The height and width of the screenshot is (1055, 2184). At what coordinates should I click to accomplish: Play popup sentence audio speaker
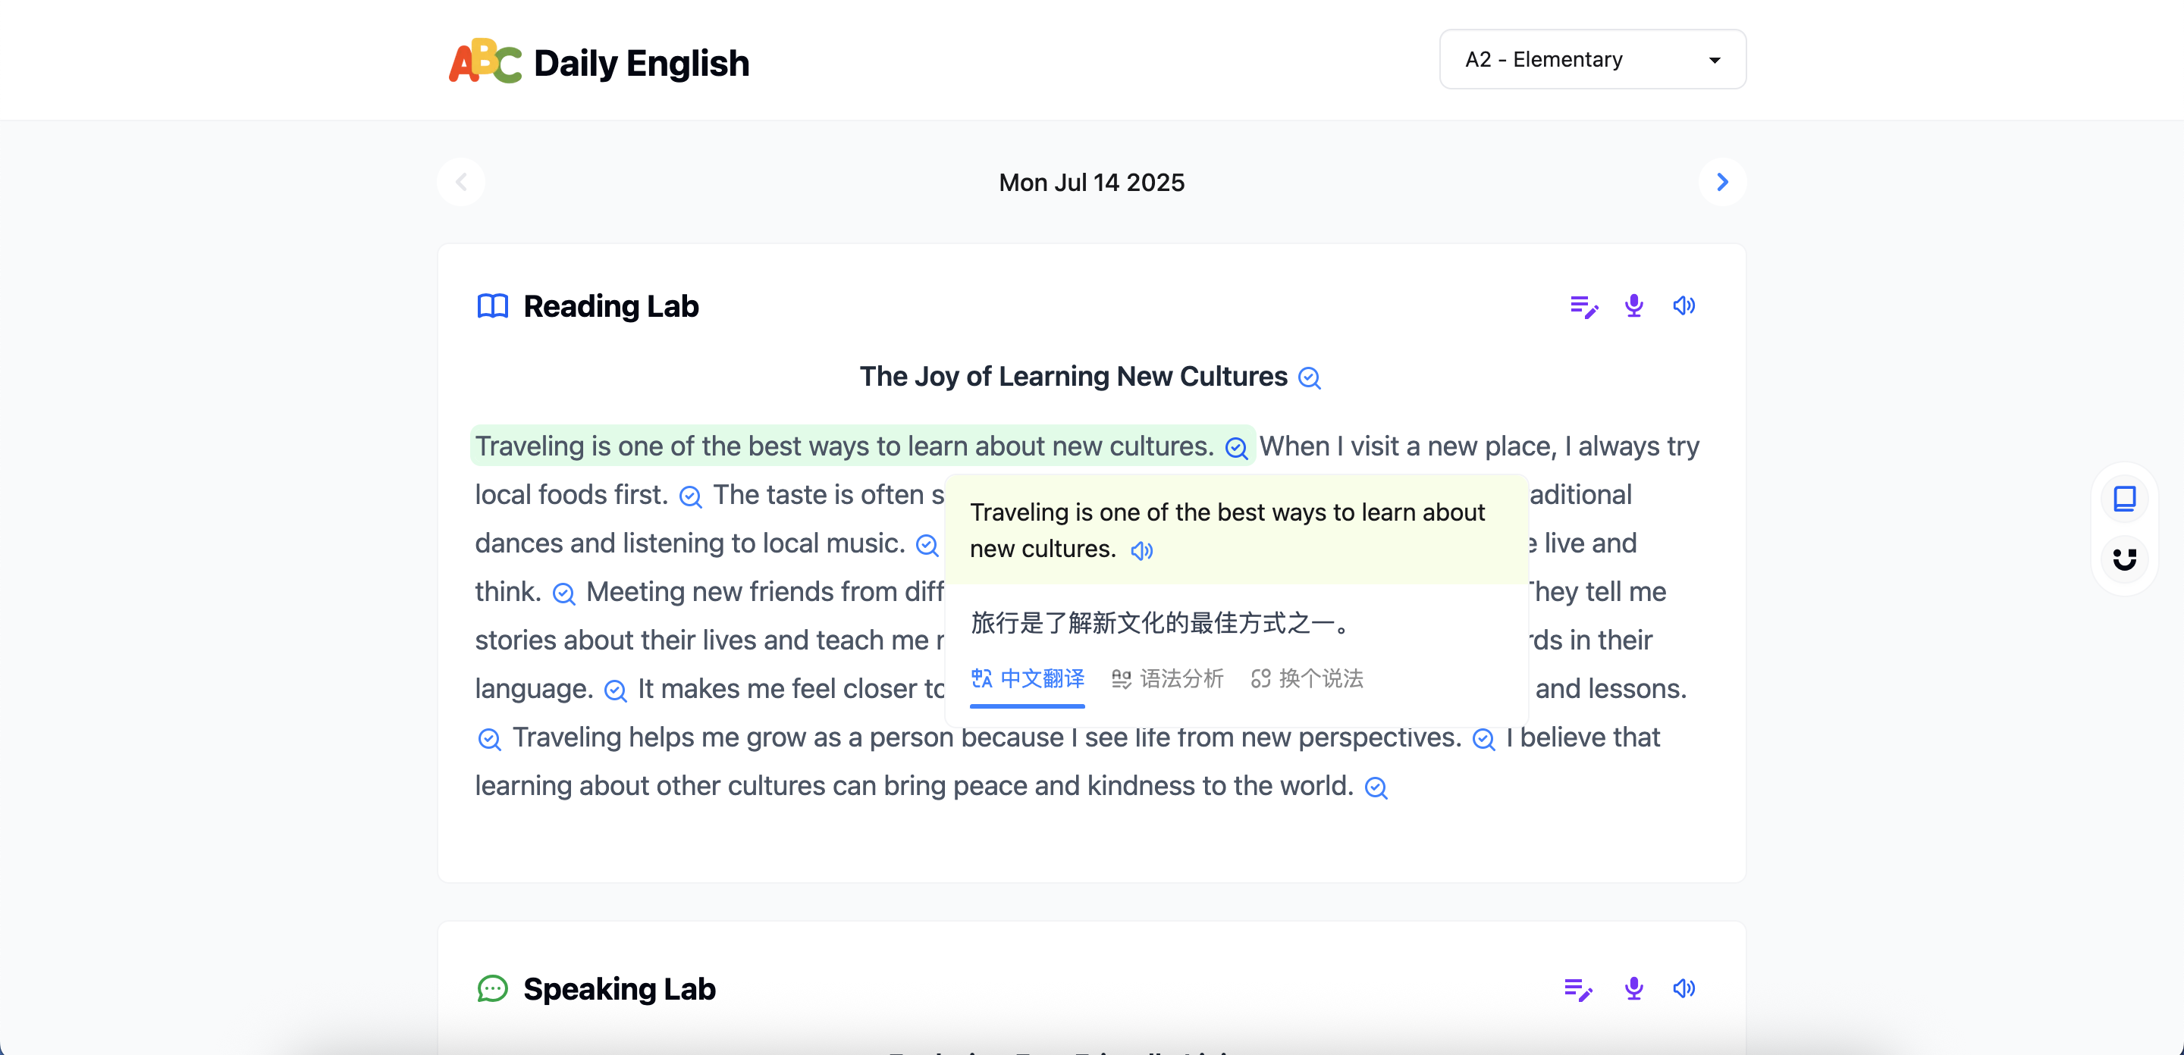point(1142,551)
